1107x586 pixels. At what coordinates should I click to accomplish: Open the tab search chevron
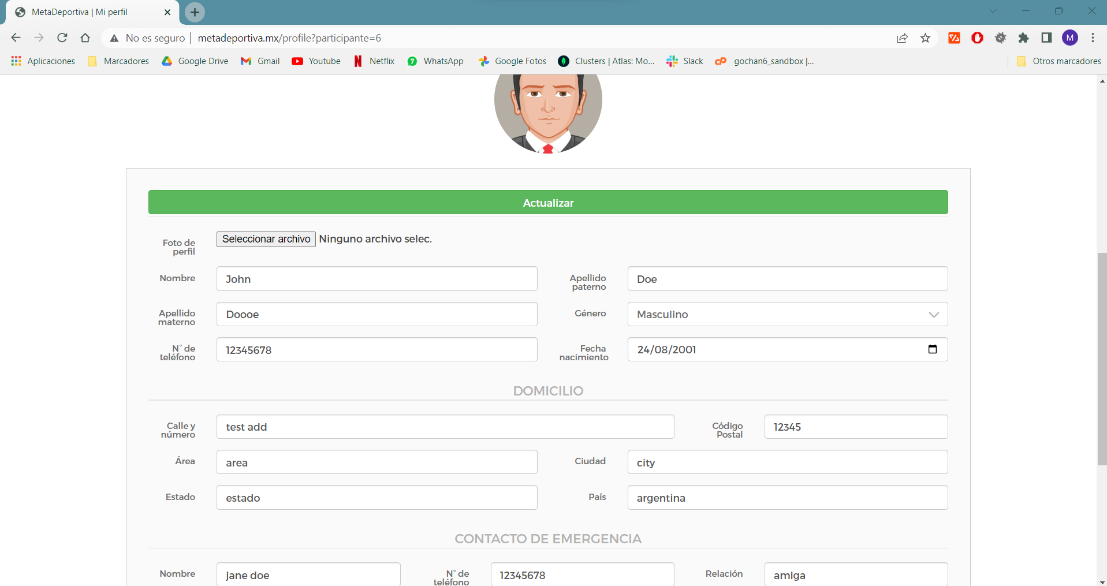tap(993, 11)
